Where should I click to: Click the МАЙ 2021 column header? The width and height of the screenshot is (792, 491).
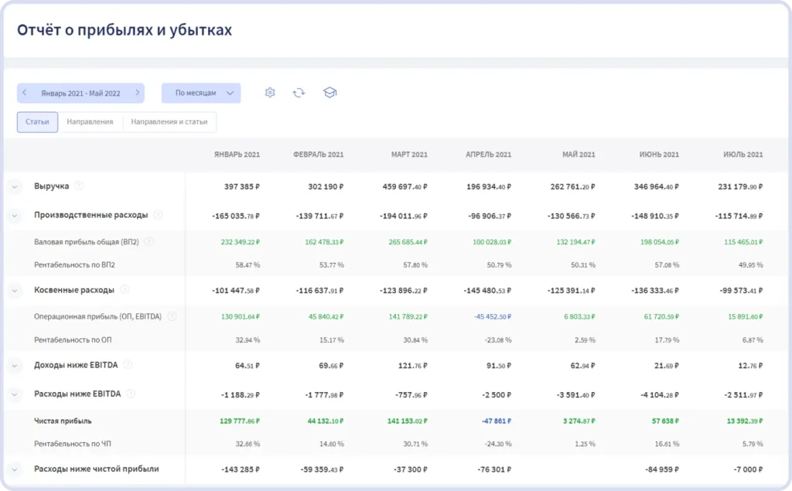[579, 155]
